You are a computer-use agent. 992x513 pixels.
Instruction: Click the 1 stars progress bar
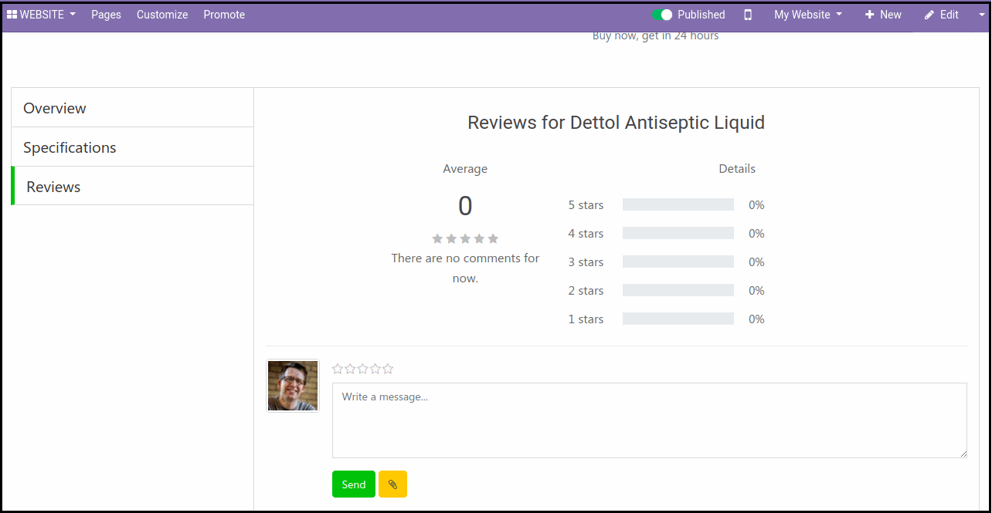coord(678,319)
